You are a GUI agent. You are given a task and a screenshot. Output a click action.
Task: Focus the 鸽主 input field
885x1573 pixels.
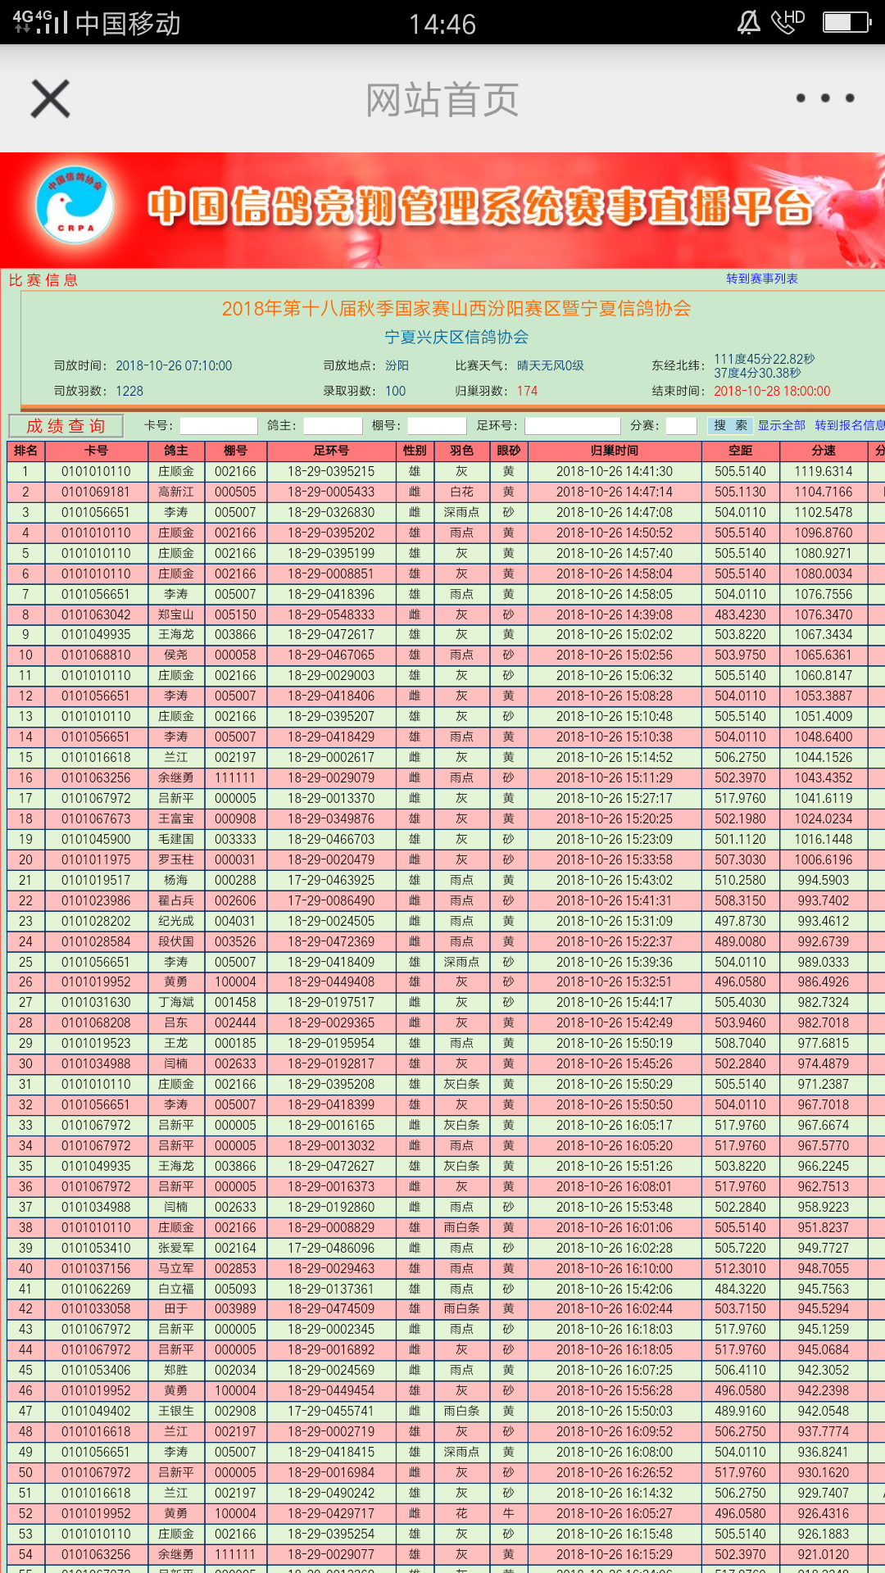[333, 426]
